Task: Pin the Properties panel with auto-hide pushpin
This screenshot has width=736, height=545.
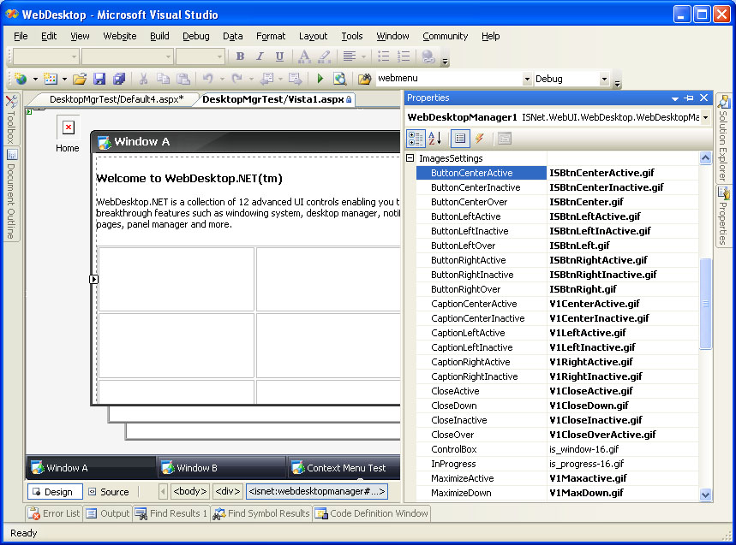Action: tap(690, 98)
